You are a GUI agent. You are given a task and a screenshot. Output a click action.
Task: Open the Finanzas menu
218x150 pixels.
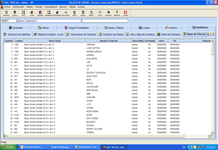(x=39, y=6)
